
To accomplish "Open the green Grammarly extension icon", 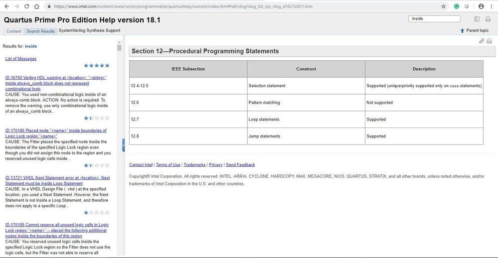I will tap(457, 6).
